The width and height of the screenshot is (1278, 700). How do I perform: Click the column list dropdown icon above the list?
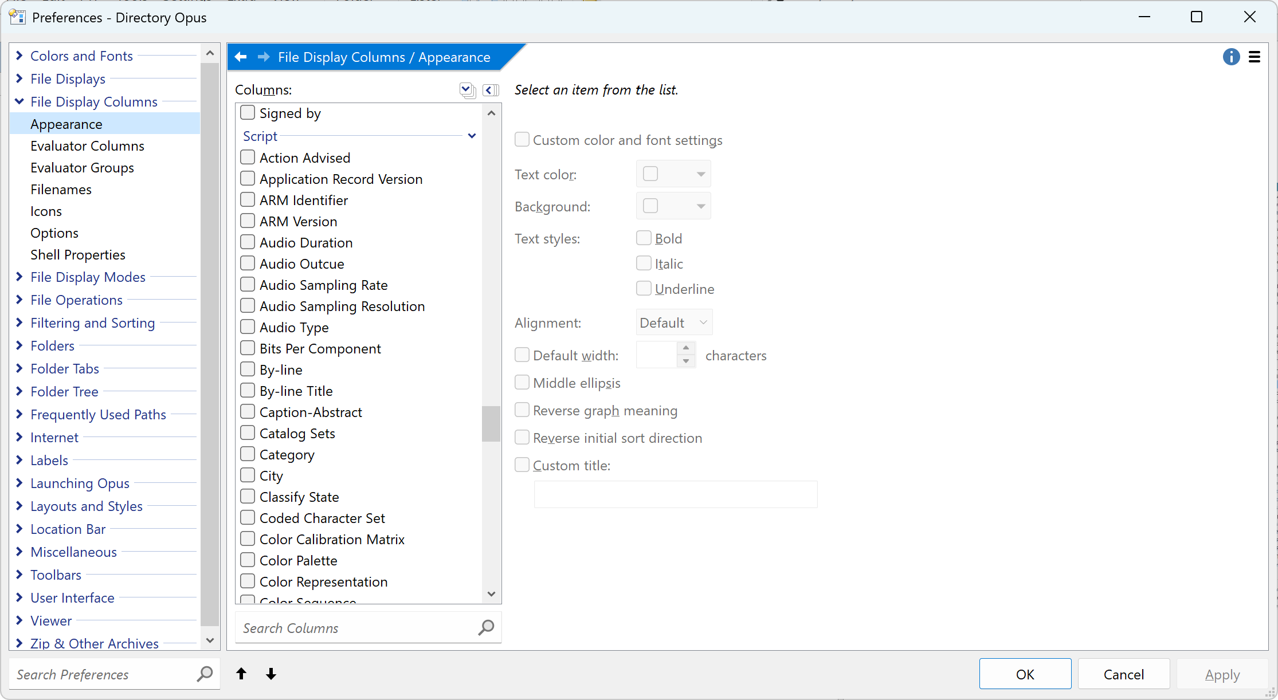click(467, 90)
